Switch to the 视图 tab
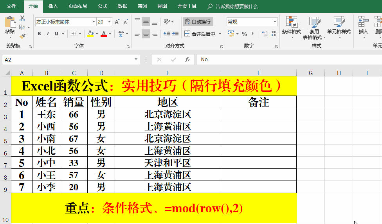 coord(162,6)
